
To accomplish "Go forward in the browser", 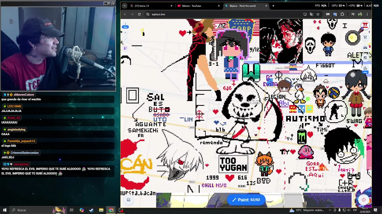I will pos(132,14).
